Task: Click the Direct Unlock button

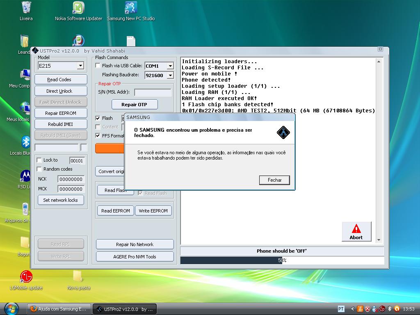Action: 61,91
